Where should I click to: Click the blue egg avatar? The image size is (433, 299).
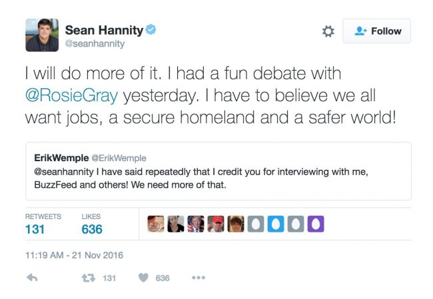(x=276, y=224)
